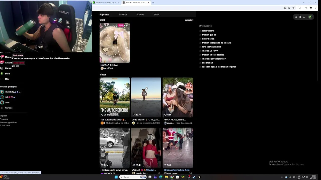This screenshot has width=321, height=180.
Task: Open Microsoft Edge from the taskbar
Action: [161, 177]
